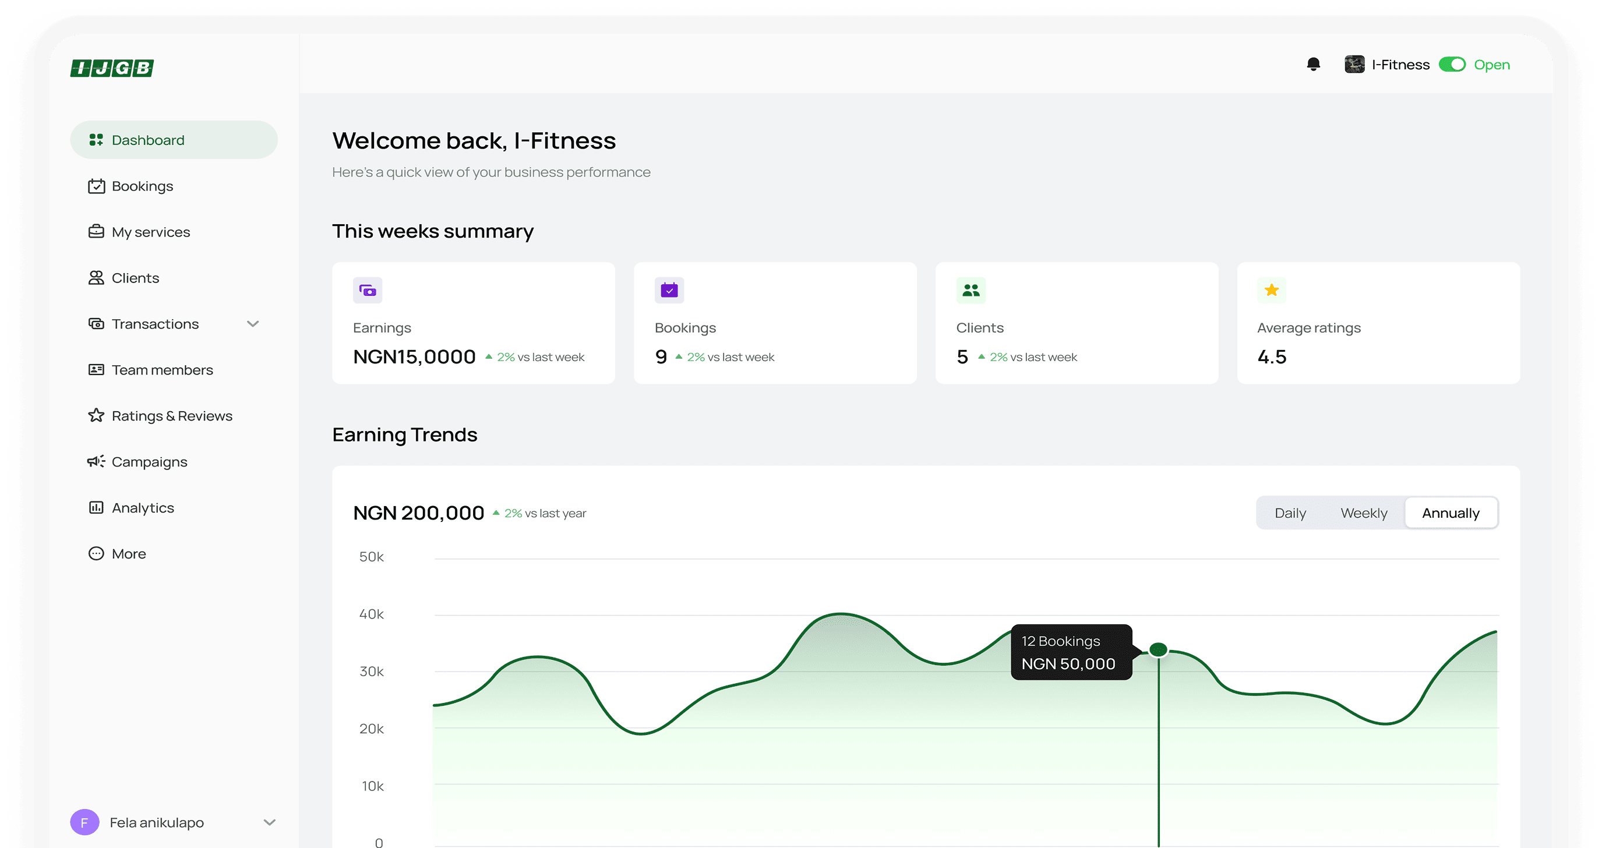Open notifications bell
The width and height of the screenshot is (1602, 848).
[1313, 65]
